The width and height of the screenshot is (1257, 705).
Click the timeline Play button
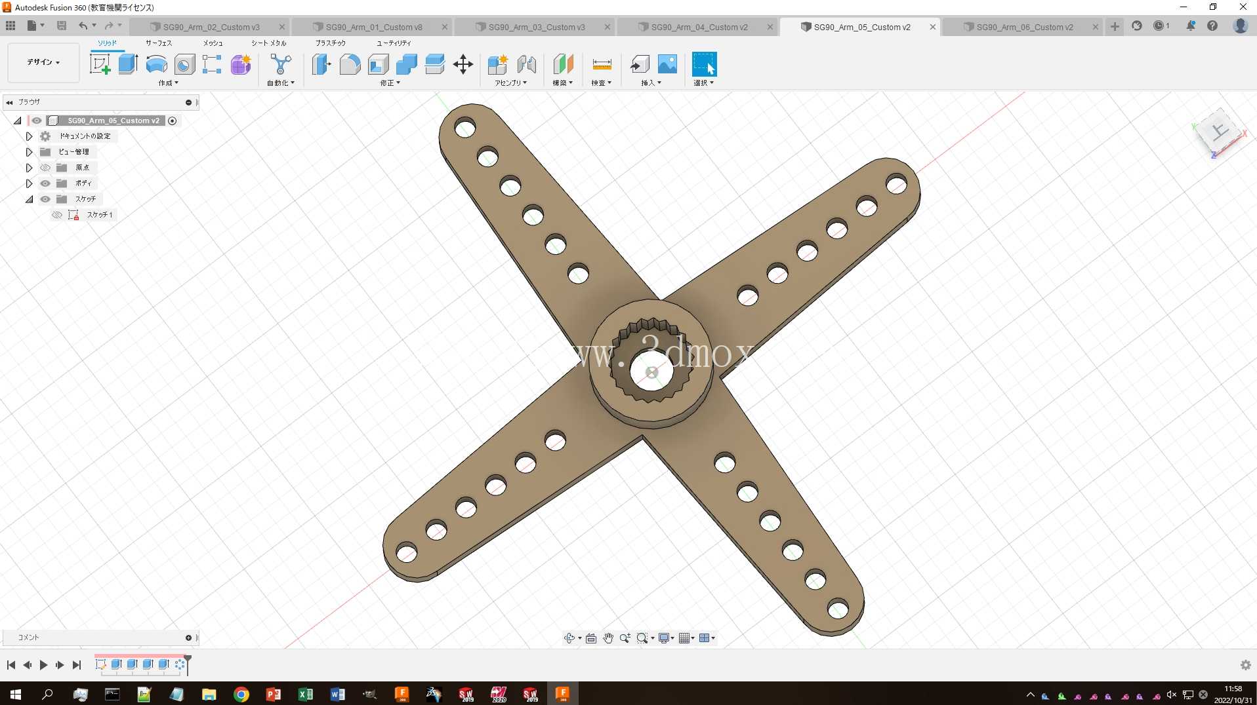point(43,665)
